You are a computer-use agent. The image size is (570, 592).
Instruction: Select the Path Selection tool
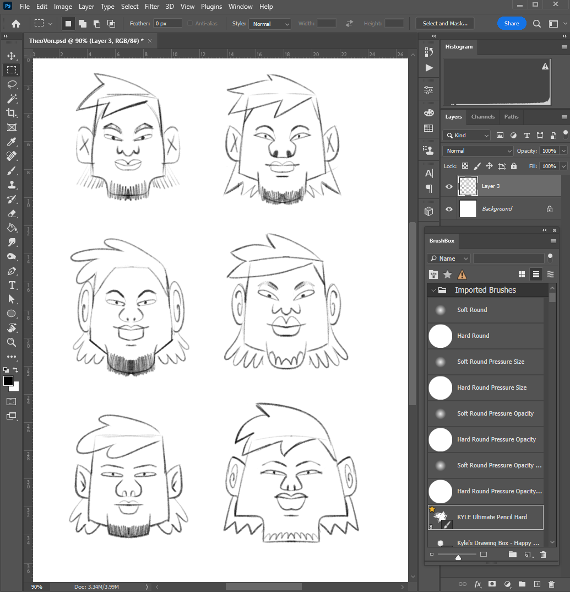pos(12,299)
